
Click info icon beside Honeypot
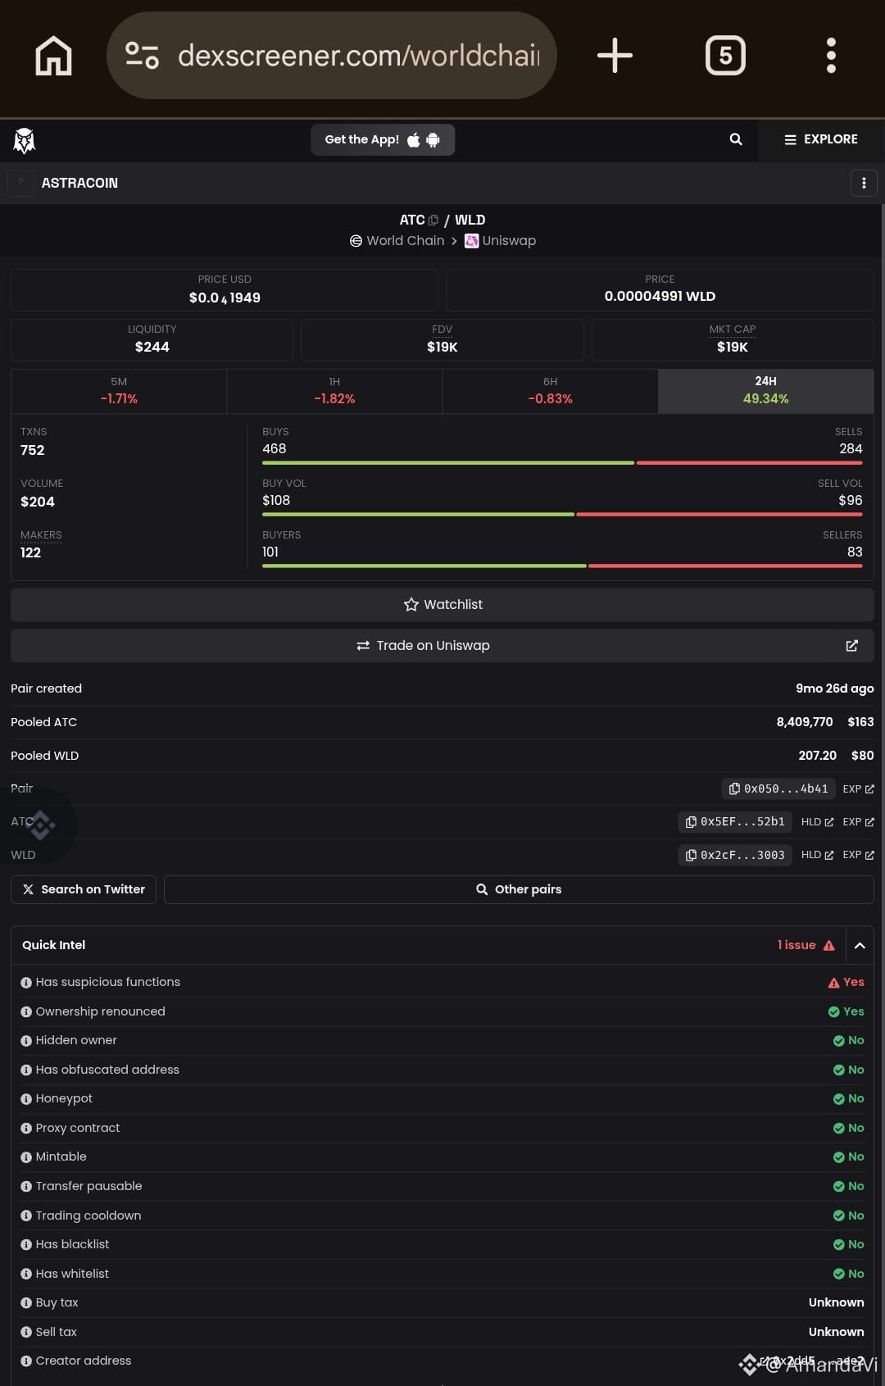(x=26, y=1099)
